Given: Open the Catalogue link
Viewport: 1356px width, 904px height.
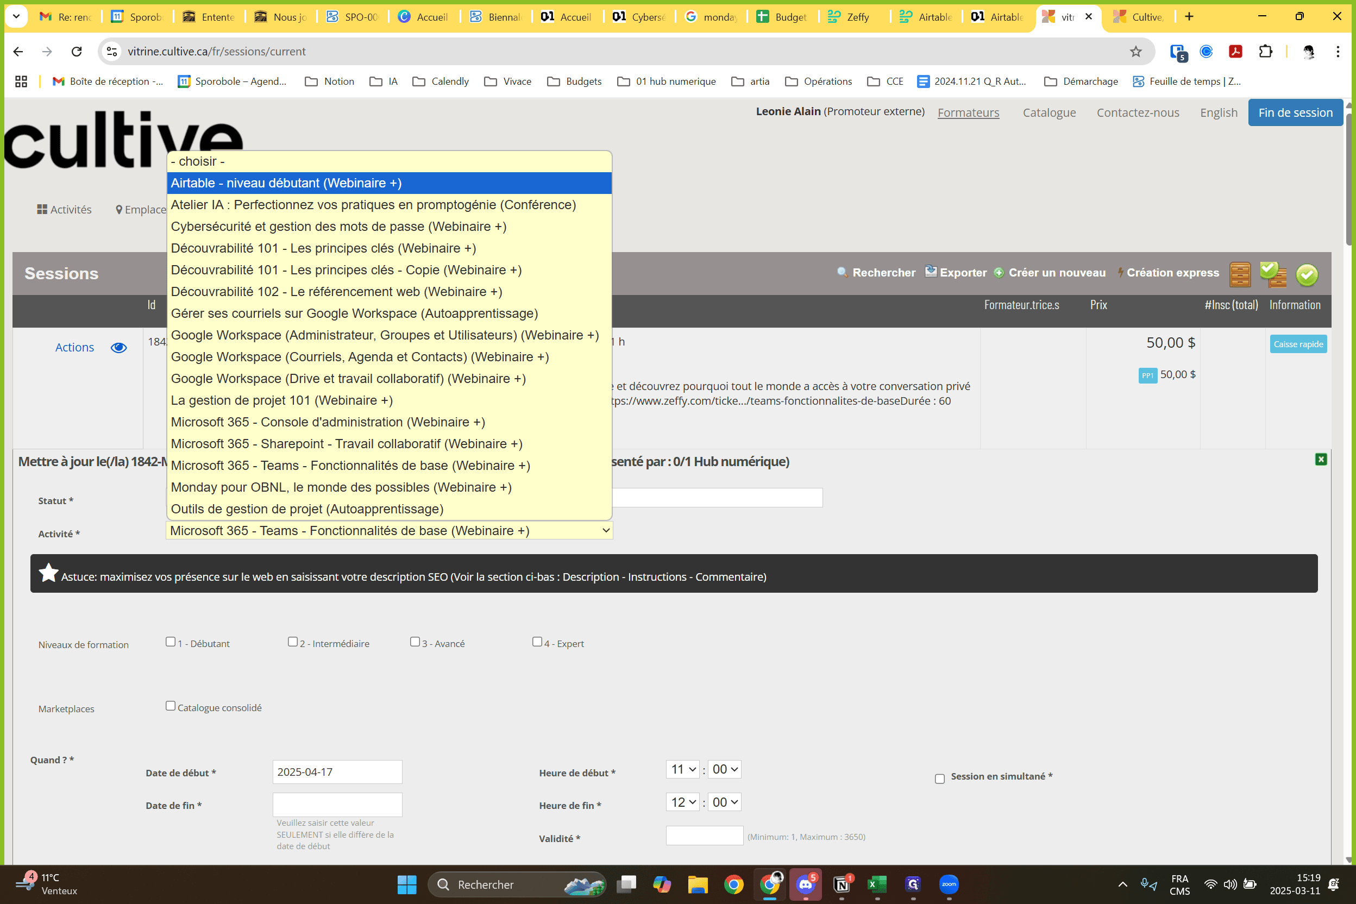Looking at the screenshot, I should pos(1049,112).
